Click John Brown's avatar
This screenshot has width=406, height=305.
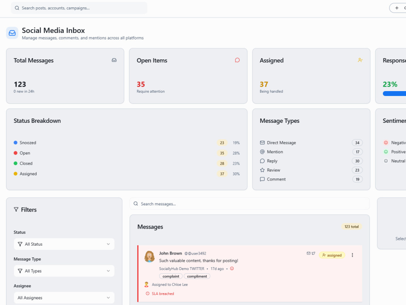click(149, 257)
